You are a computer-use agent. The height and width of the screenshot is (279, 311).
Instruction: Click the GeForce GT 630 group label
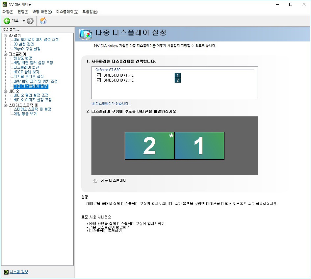click(x=108, y=70)
